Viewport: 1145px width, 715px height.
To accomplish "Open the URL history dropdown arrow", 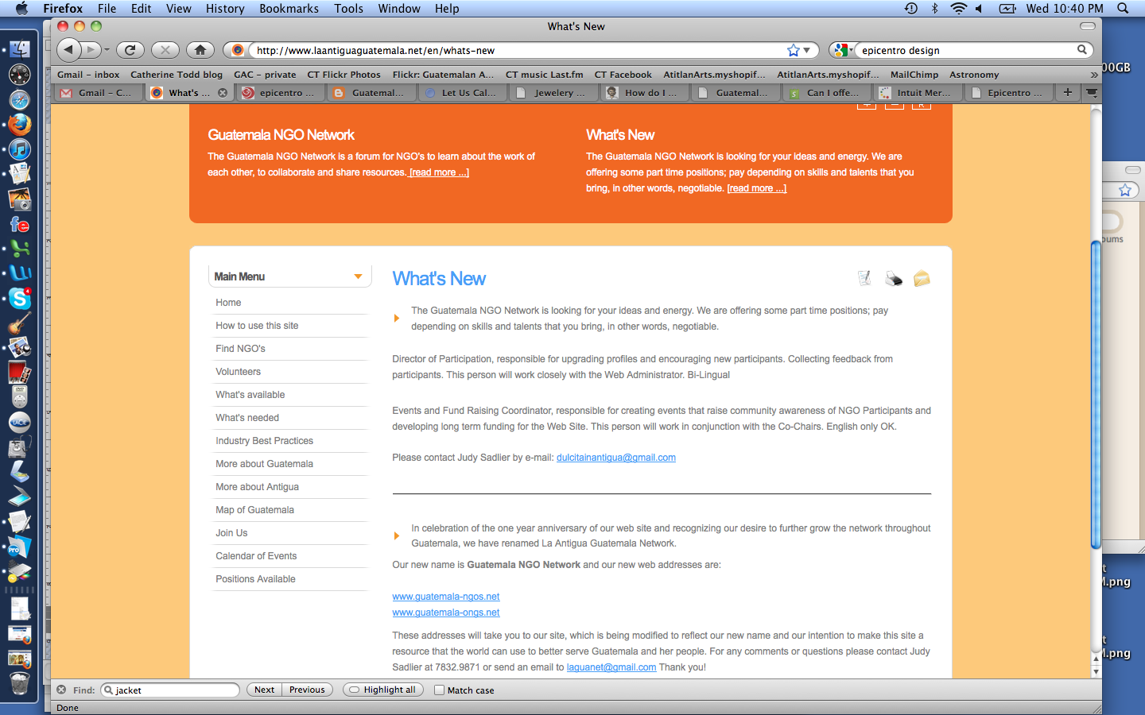I will point(807,50).
